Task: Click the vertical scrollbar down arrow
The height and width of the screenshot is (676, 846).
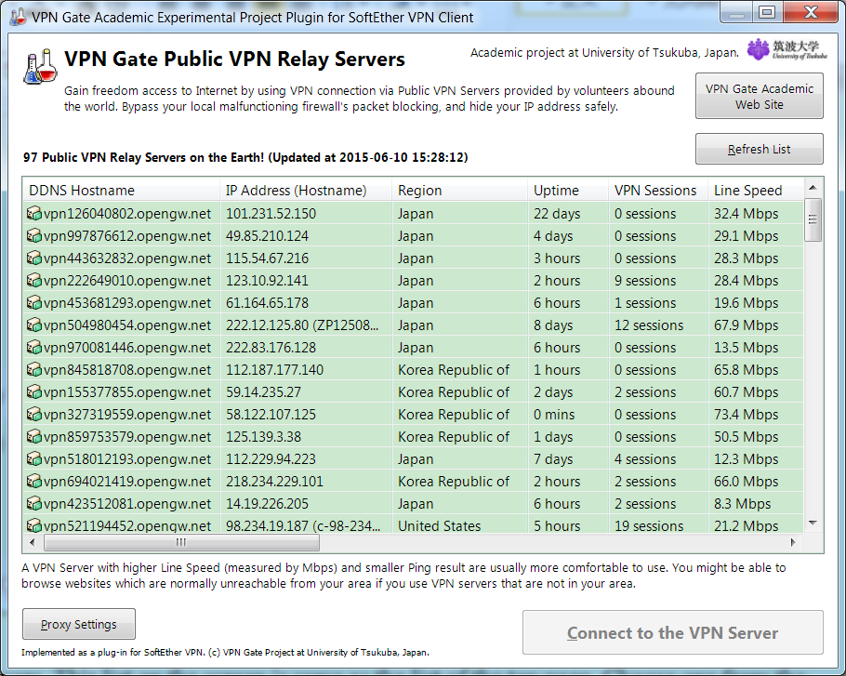Action: (x=813, y=523)
